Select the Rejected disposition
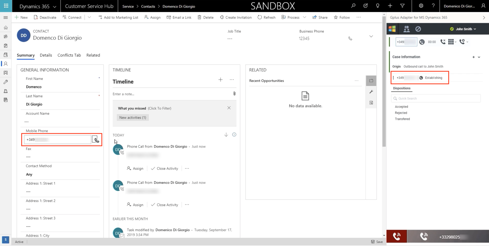The image size is (489, 246). [x=401, y=113]
